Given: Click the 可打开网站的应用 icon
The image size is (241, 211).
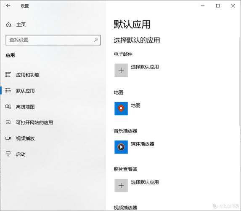Looking at the screenshot, I should click(8, 122).
